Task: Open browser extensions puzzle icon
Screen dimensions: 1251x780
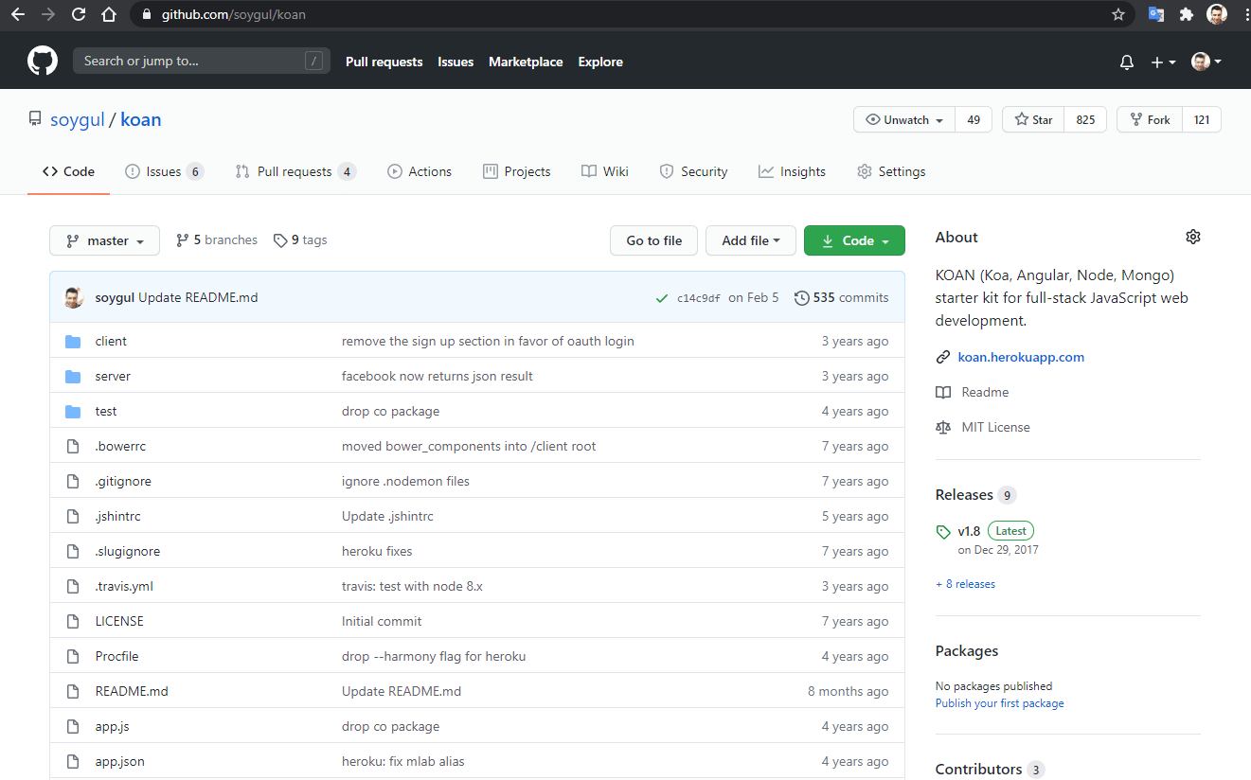Action: tap(1186, 15)
